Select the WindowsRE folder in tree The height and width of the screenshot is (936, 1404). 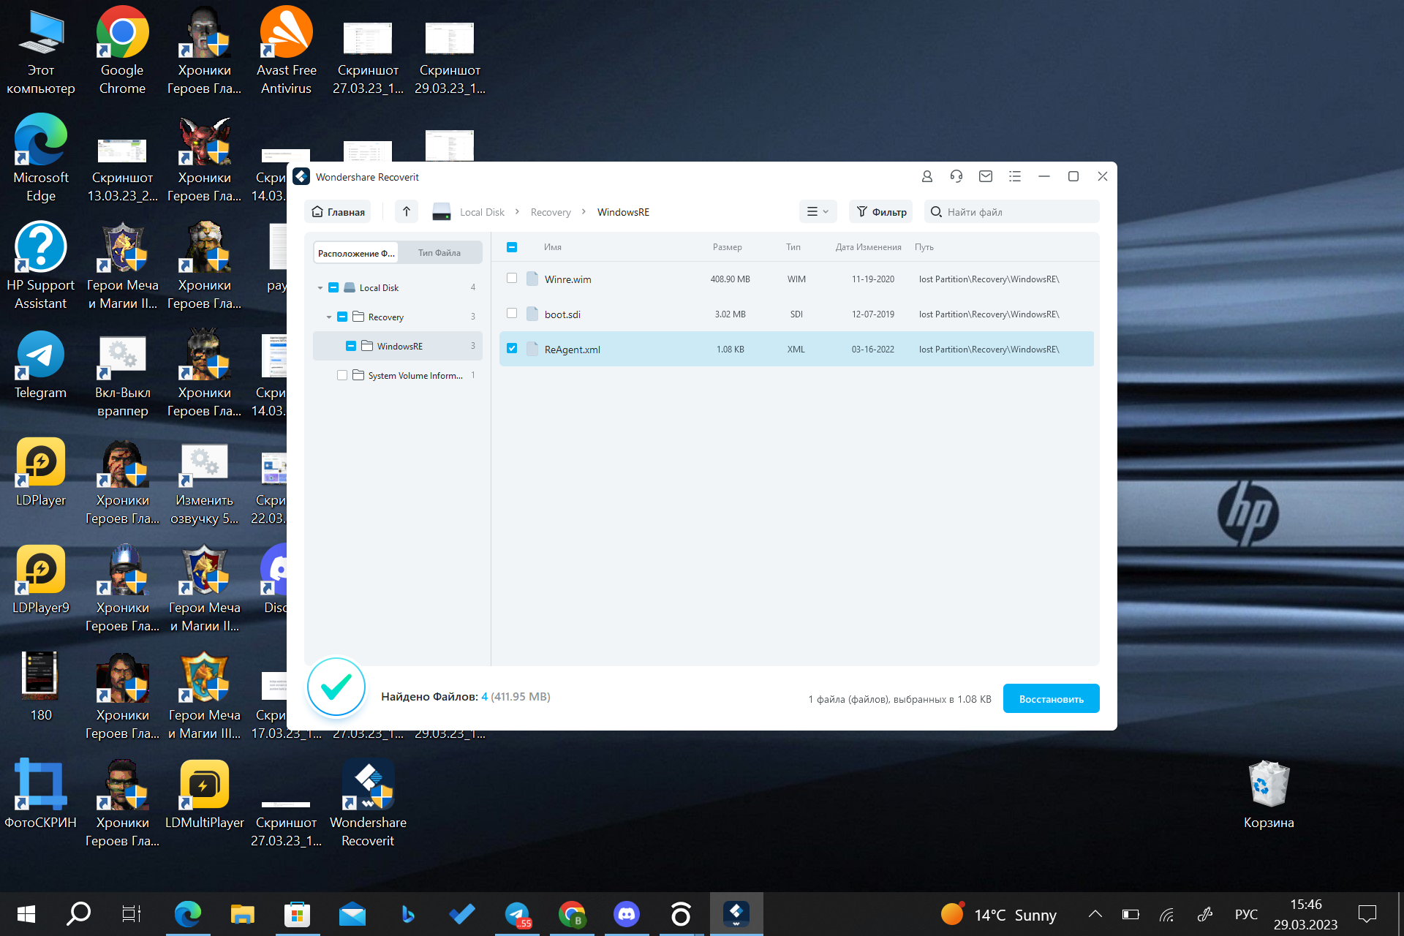(398, 346)
